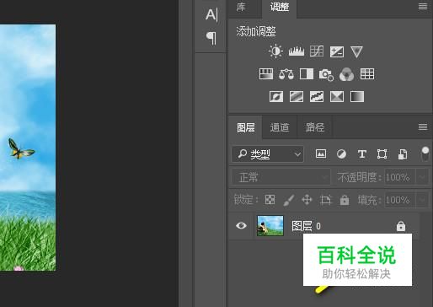Viewport: 433px width, 307px height.
Task: Select the 调整 tab
Action: [280, 7]
